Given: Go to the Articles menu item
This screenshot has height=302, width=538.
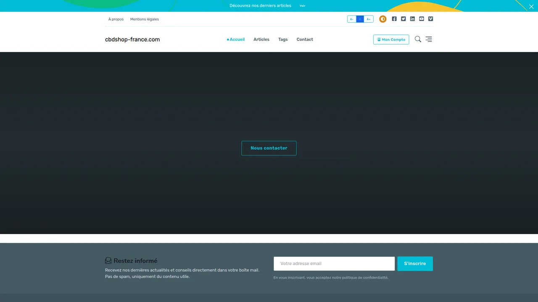Looking at the screenshot, I should tap(261, 39).
